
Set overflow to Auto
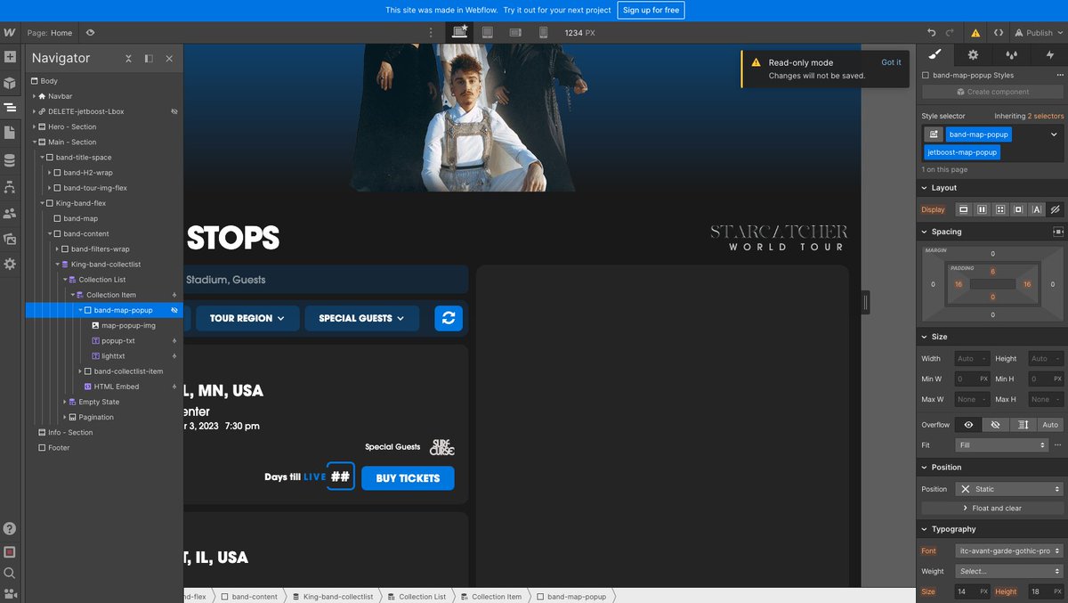pos(1050,425)
